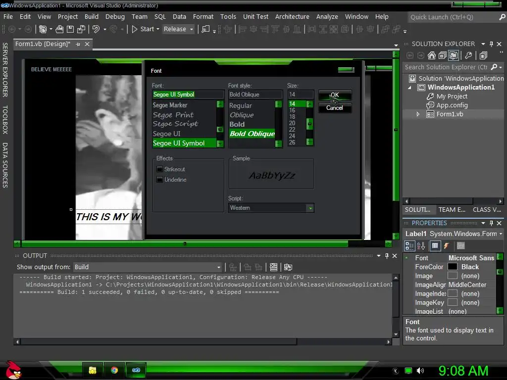Click the volume speaker tray icon
The image size is (507, 380).
pos(420,371)
